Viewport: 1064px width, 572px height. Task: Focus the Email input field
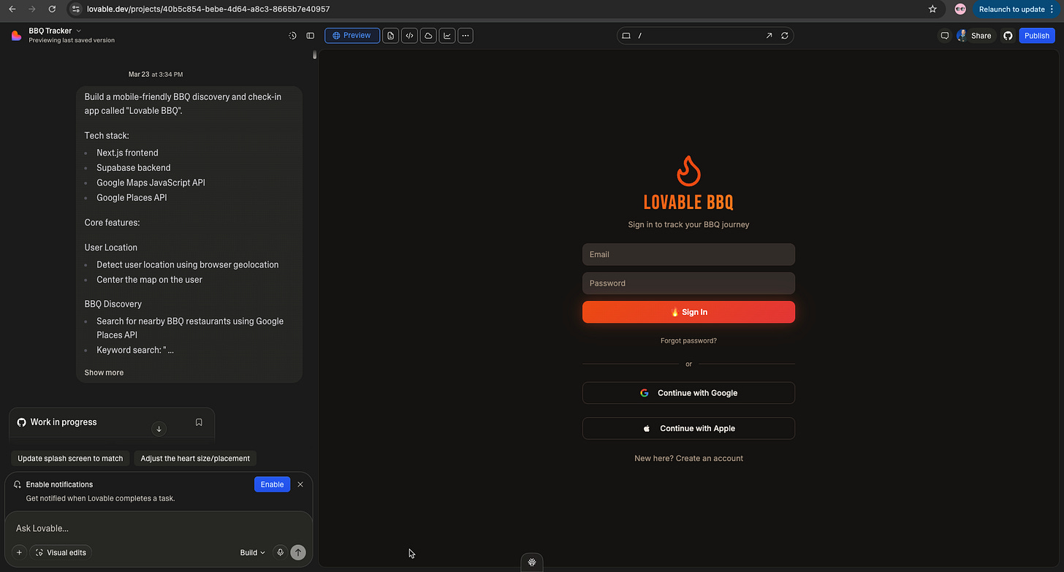tap(688, 254)
